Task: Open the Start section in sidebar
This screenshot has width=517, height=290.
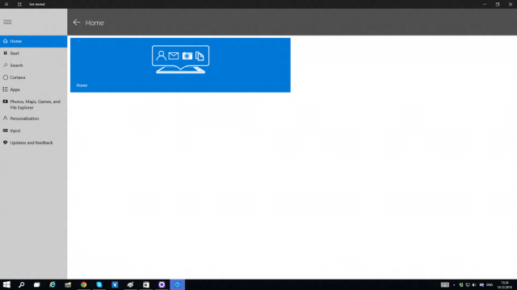Action: (x=34, y=53)
